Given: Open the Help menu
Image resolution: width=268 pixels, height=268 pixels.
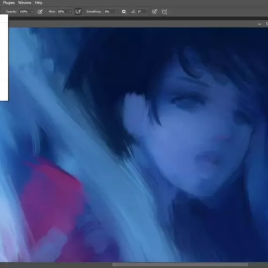Looking at the screenshot, I should 39,3.
